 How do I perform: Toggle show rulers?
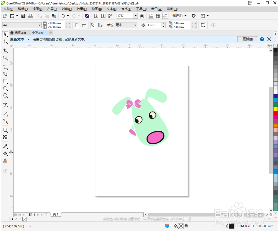[151, 16]
